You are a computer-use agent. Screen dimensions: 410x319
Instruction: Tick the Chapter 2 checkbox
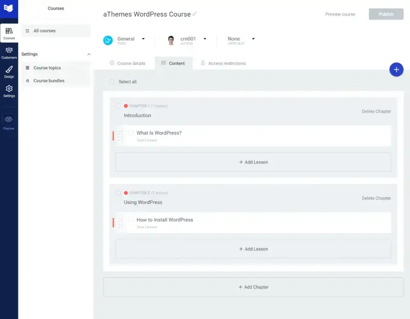(118, 193)
